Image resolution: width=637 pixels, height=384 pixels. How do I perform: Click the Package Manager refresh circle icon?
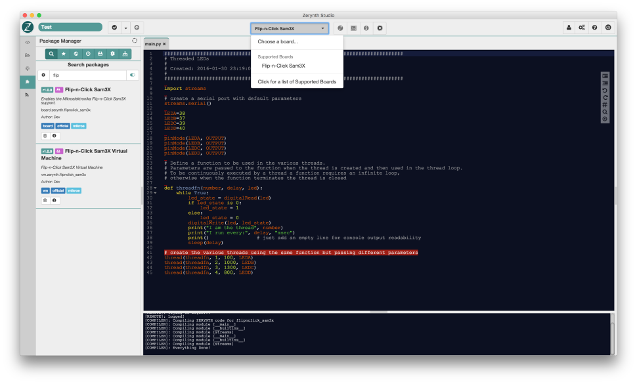pos(135,41)
